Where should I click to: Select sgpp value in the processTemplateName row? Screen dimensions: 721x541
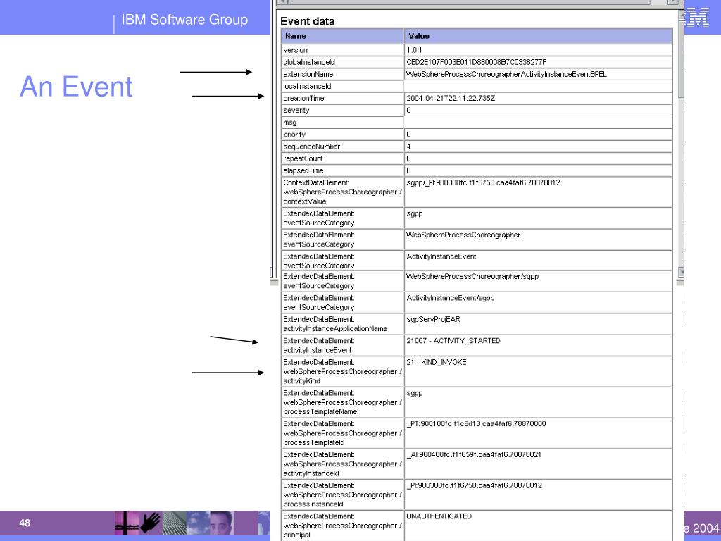414,393
